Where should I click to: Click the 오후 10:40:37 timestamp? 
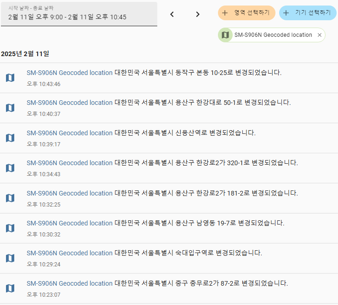(x=44, y=114)
